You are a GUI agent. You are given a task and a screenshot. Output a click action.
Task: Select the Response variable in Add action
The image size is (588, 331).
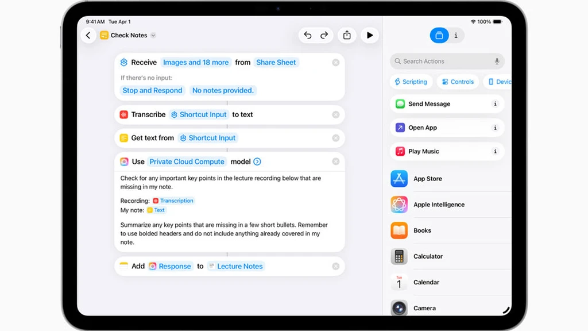[170, 266]
